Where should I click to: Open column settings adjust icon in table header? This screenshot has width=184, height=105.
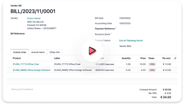click(x=175, y=58)
